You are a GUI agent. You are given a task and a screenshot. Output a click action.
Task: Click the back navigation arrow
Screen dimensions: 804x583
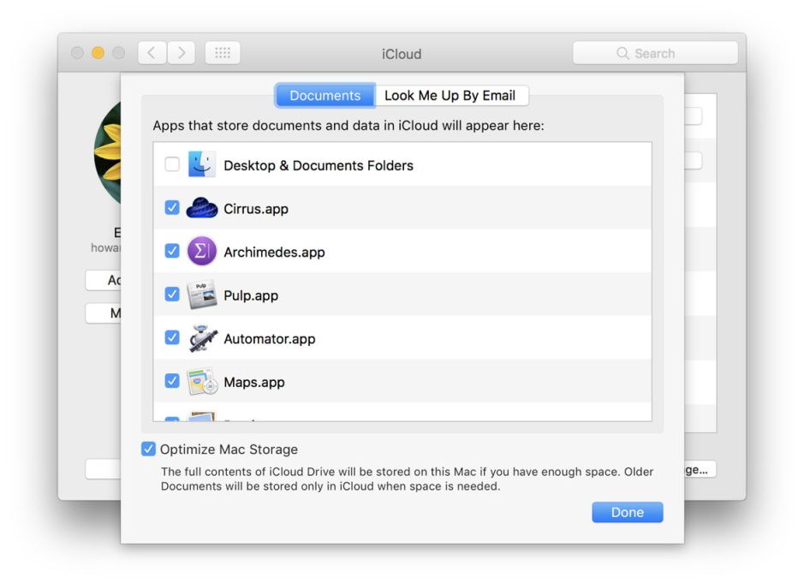pos(151,52)
